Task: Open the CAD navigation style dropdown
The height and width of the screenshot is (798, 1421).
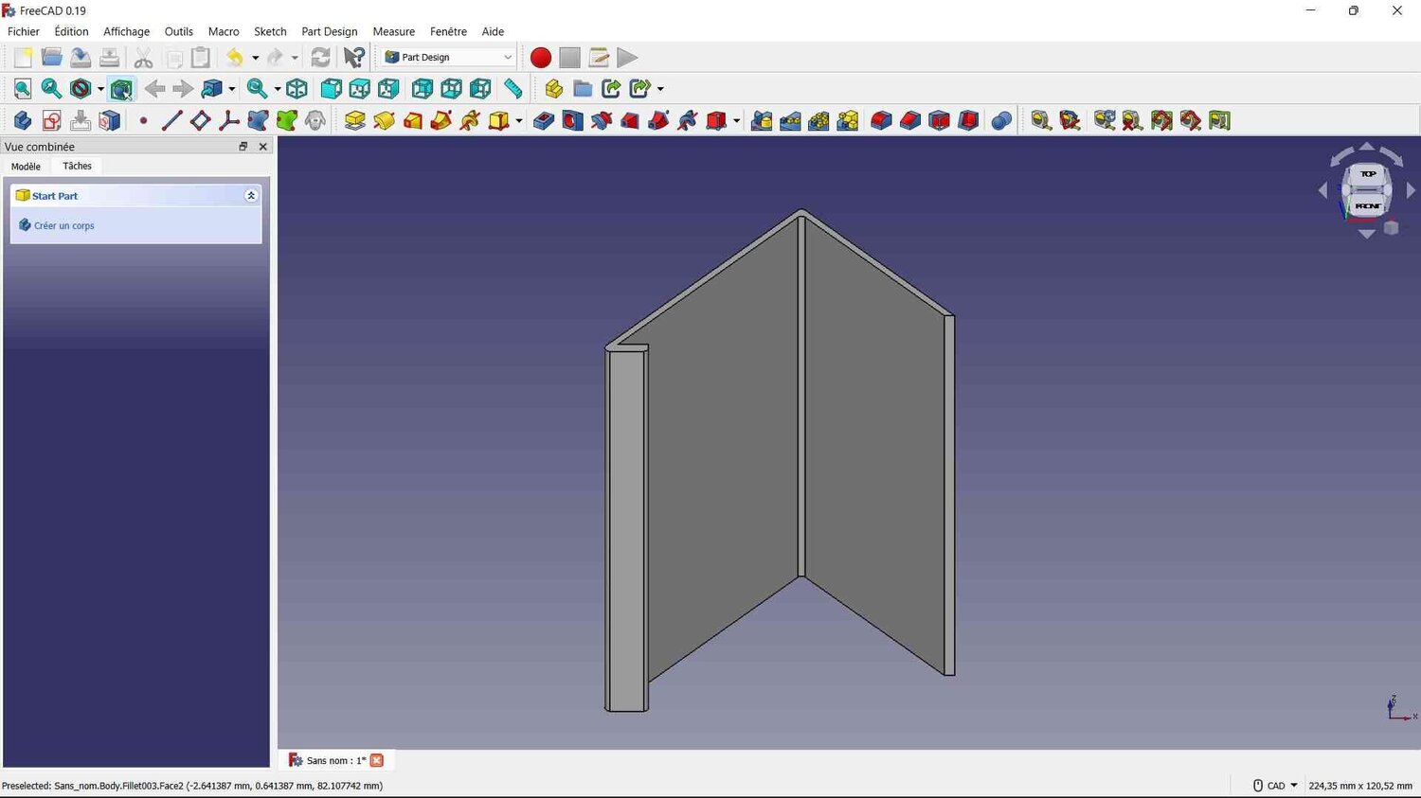Action: pyautogui.click(x=1275, y=786)
